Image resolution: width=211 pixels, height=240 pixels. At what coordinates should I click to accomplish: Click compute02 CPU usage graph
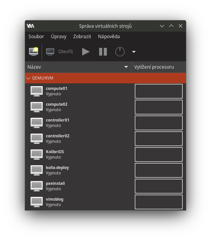click(159, 107)
